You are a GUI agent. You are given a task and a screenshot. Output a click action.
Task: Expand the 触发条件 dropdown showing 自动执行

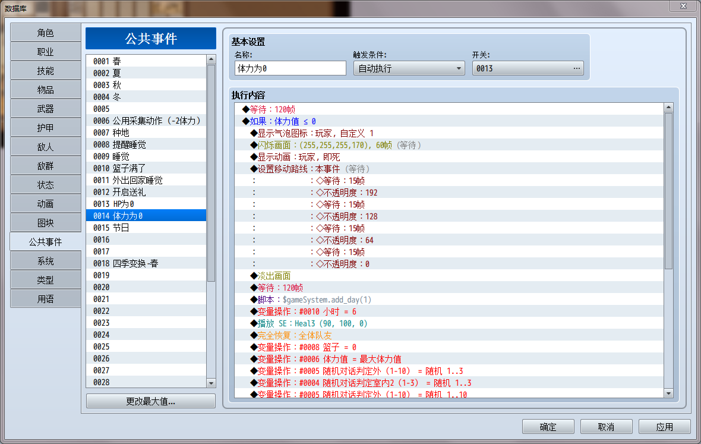pos(409,68)
